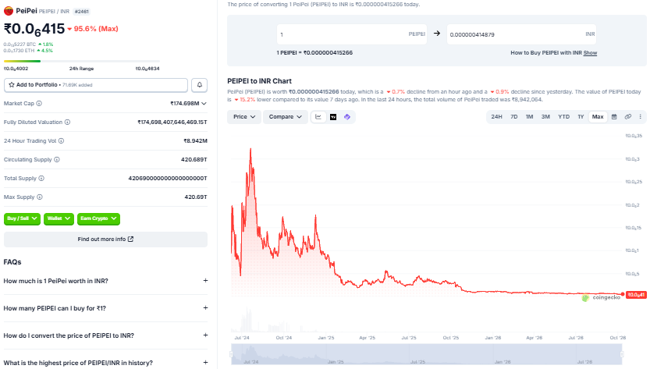Click the star icon in Add to Portfolio
Image resolution: width=650 pixels, height=369 pixels.
coord(12,84)
